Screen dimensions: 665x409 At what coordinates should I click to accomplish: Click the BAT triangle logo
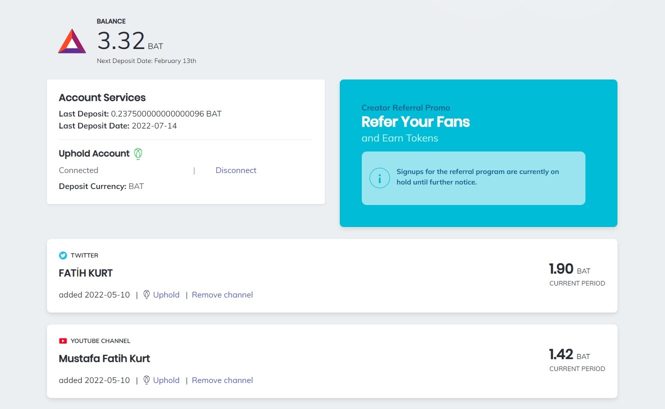coord(72,41)
